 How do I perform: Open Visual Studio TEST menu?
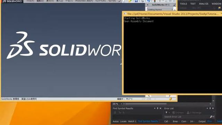coord(193,4)
